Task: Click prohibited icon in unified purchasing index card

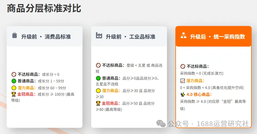Action: point(183,66)
